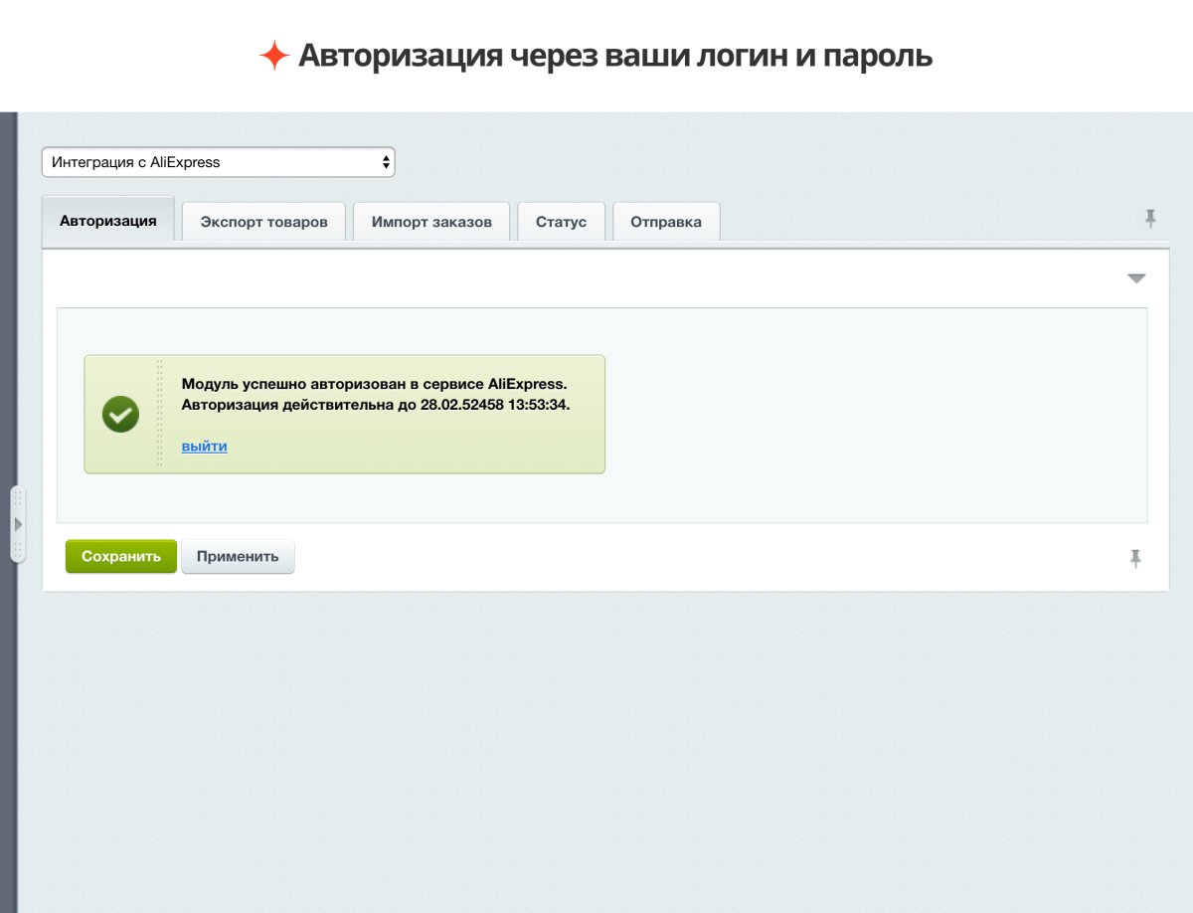This screenshot has height=913, width=1193.
Task: Collapse the section using the down triangle
Action: 1134,278
